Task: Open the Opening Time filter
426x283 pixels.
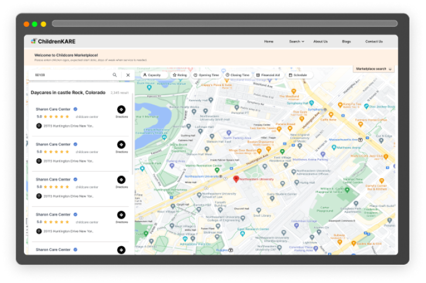Action: click(206, 75)
